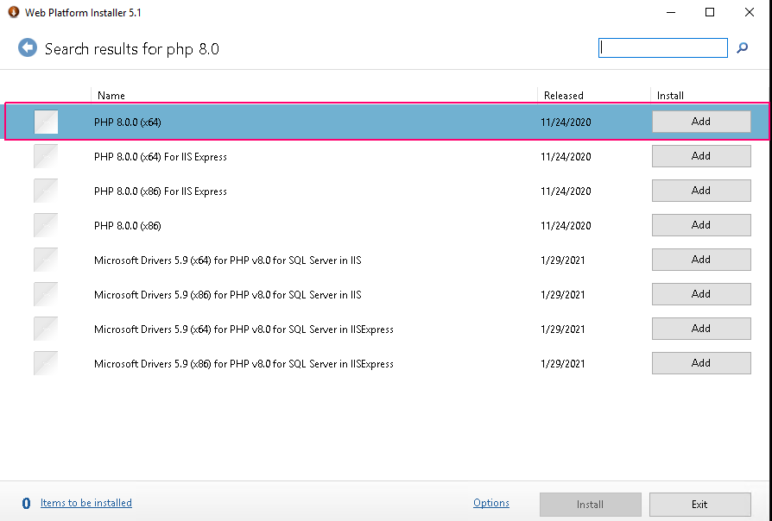Screen dimensions: 772x521
Task: Focus the search text box
Action: (x=662, y=47)
